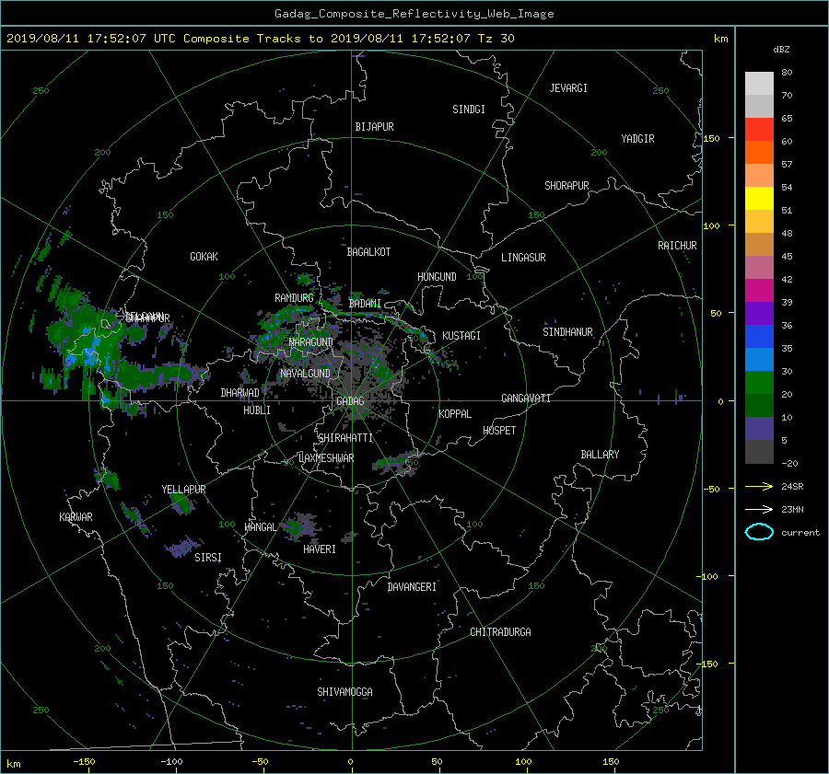Click the DAVANGERI city label
Viewport: 829px width, 774px height.
(x=412, y=587)
